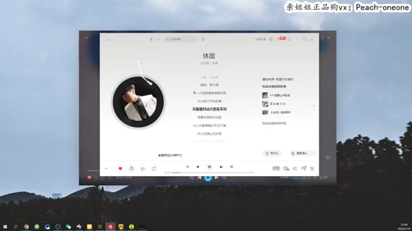Click previous track in the background player
412x231 pixels.
[x=199, y=178]
